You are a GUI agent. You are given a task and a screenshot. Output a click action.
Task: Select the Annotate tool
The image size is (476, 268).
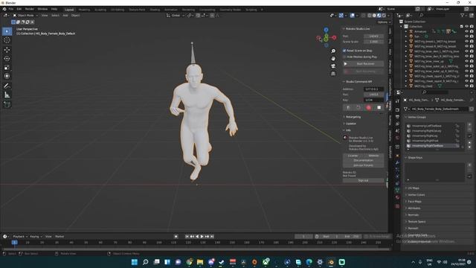click(x=7, y=86)
